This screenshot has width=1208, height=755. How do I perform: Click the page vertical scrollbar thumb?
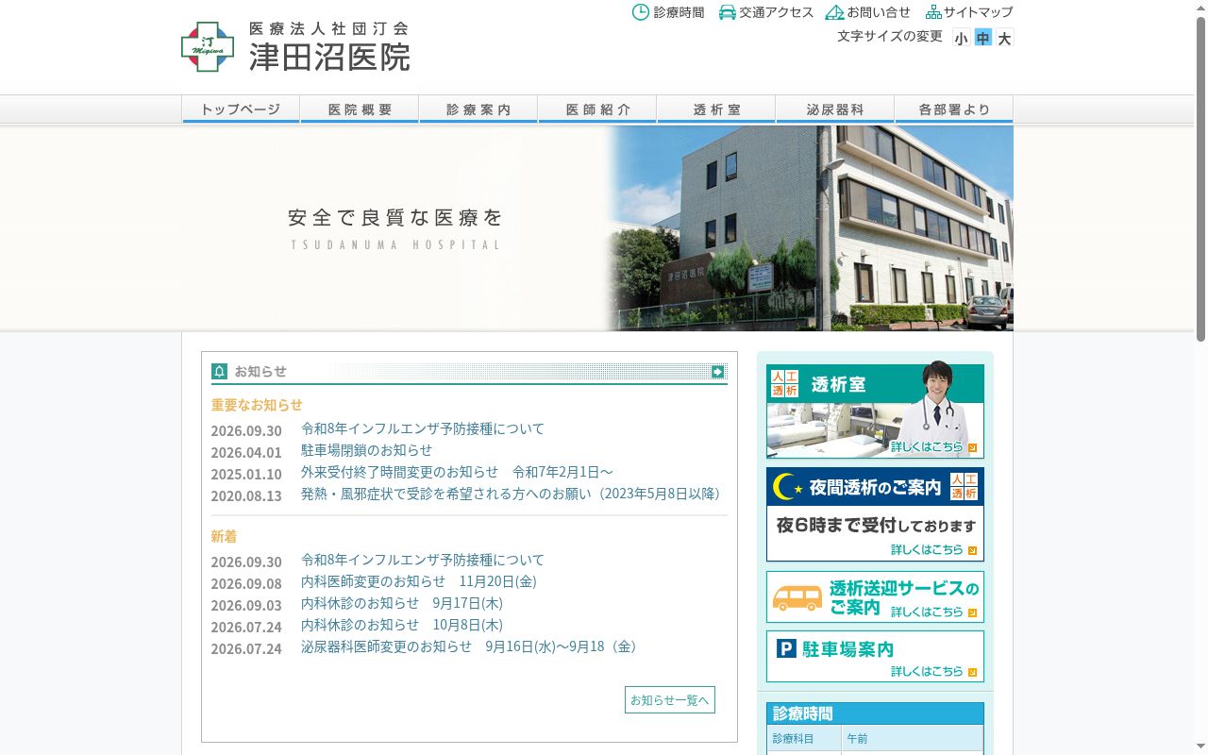[x=1201, y=179]
